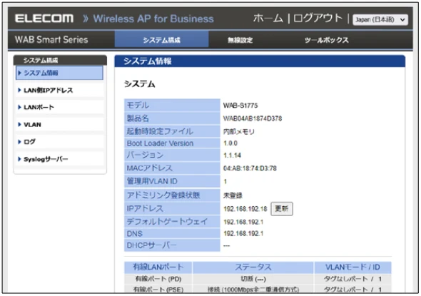The height and width of the screenshot is (296, 421).
Task: Open LAN側IPアドレス in the sidebar
Action: pyautogui.click(x=59, y=90)
